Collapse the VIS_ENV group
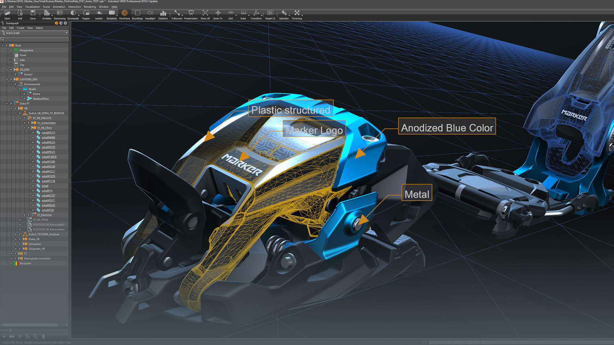614x345 pixels. click(7, 70)
